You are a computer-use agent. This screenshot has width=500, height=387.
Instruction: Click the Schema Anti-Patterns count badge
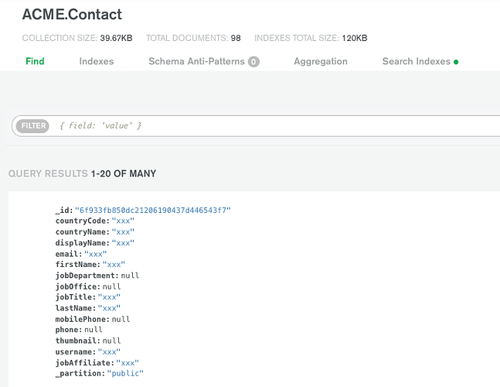pyautogui.click(x=253, y=62)
